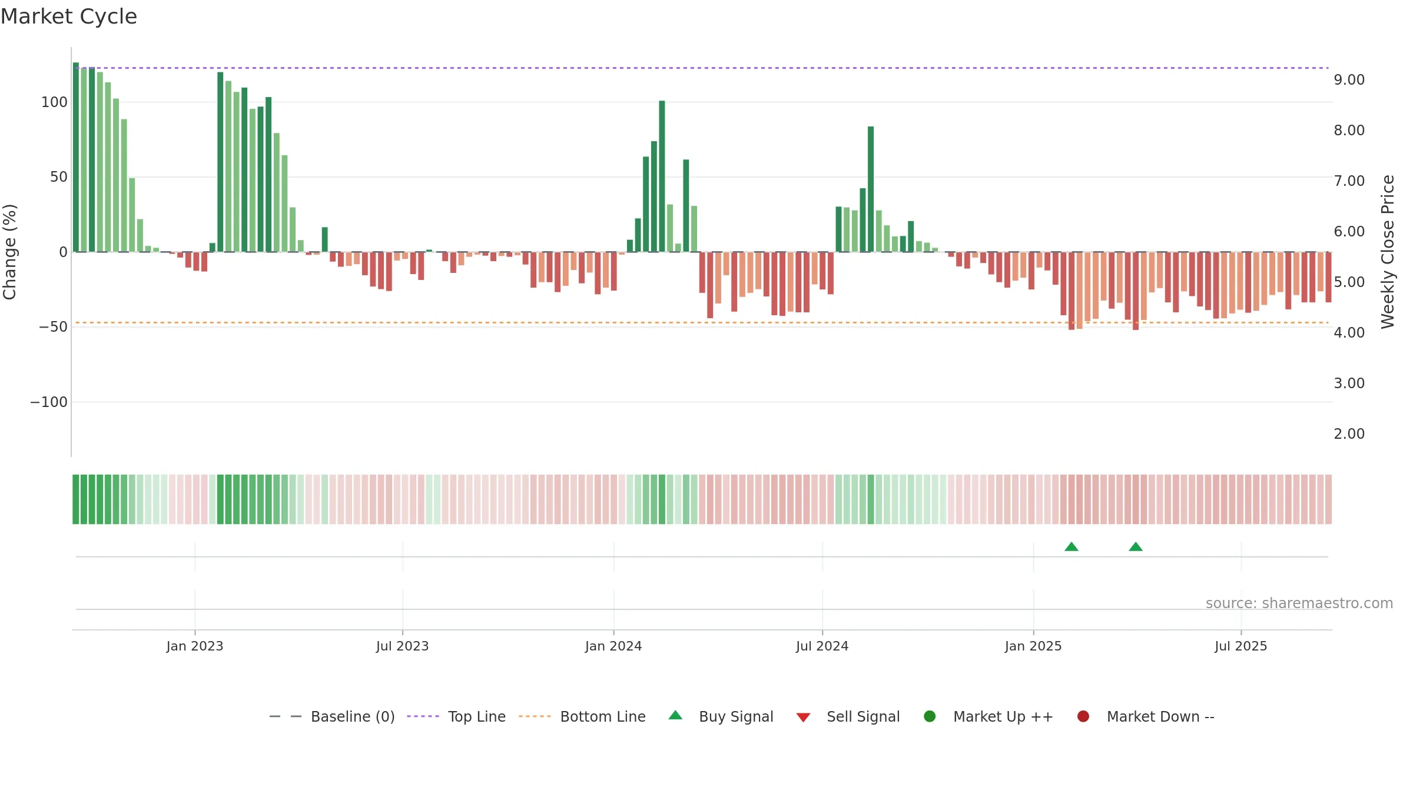The height and width of the screenshot is (794, 1413).
Task: Toggle the Baseline (0) legend label
Action: pos(353,717)
